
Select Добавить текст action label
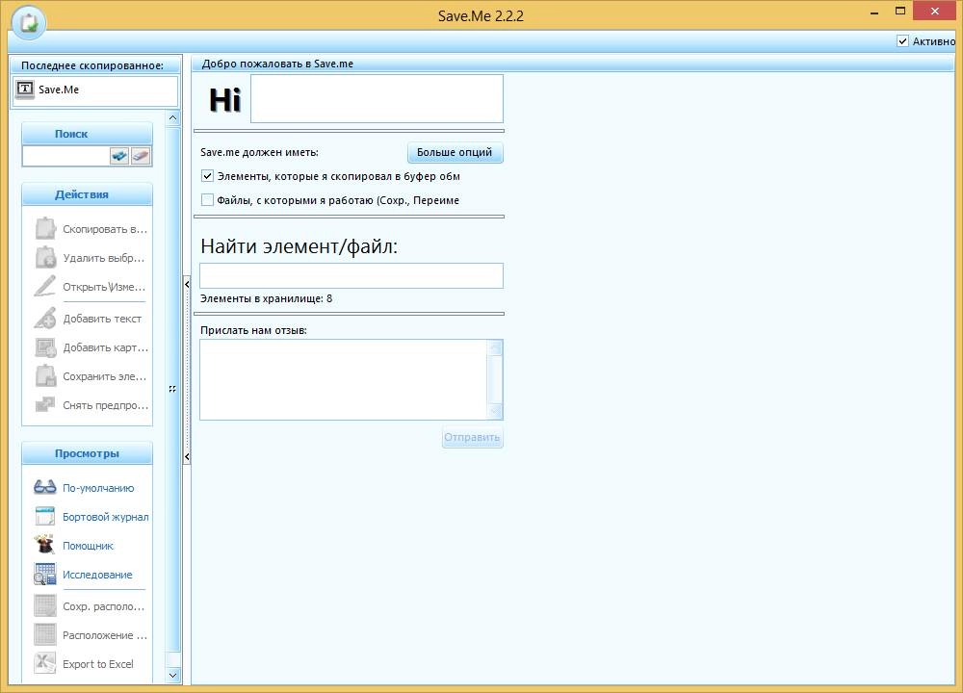102,319
